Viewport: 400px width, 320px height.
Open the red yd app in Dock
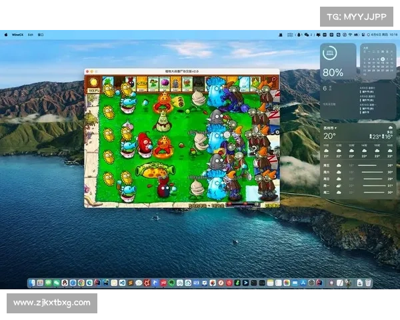tap(163, 283)
